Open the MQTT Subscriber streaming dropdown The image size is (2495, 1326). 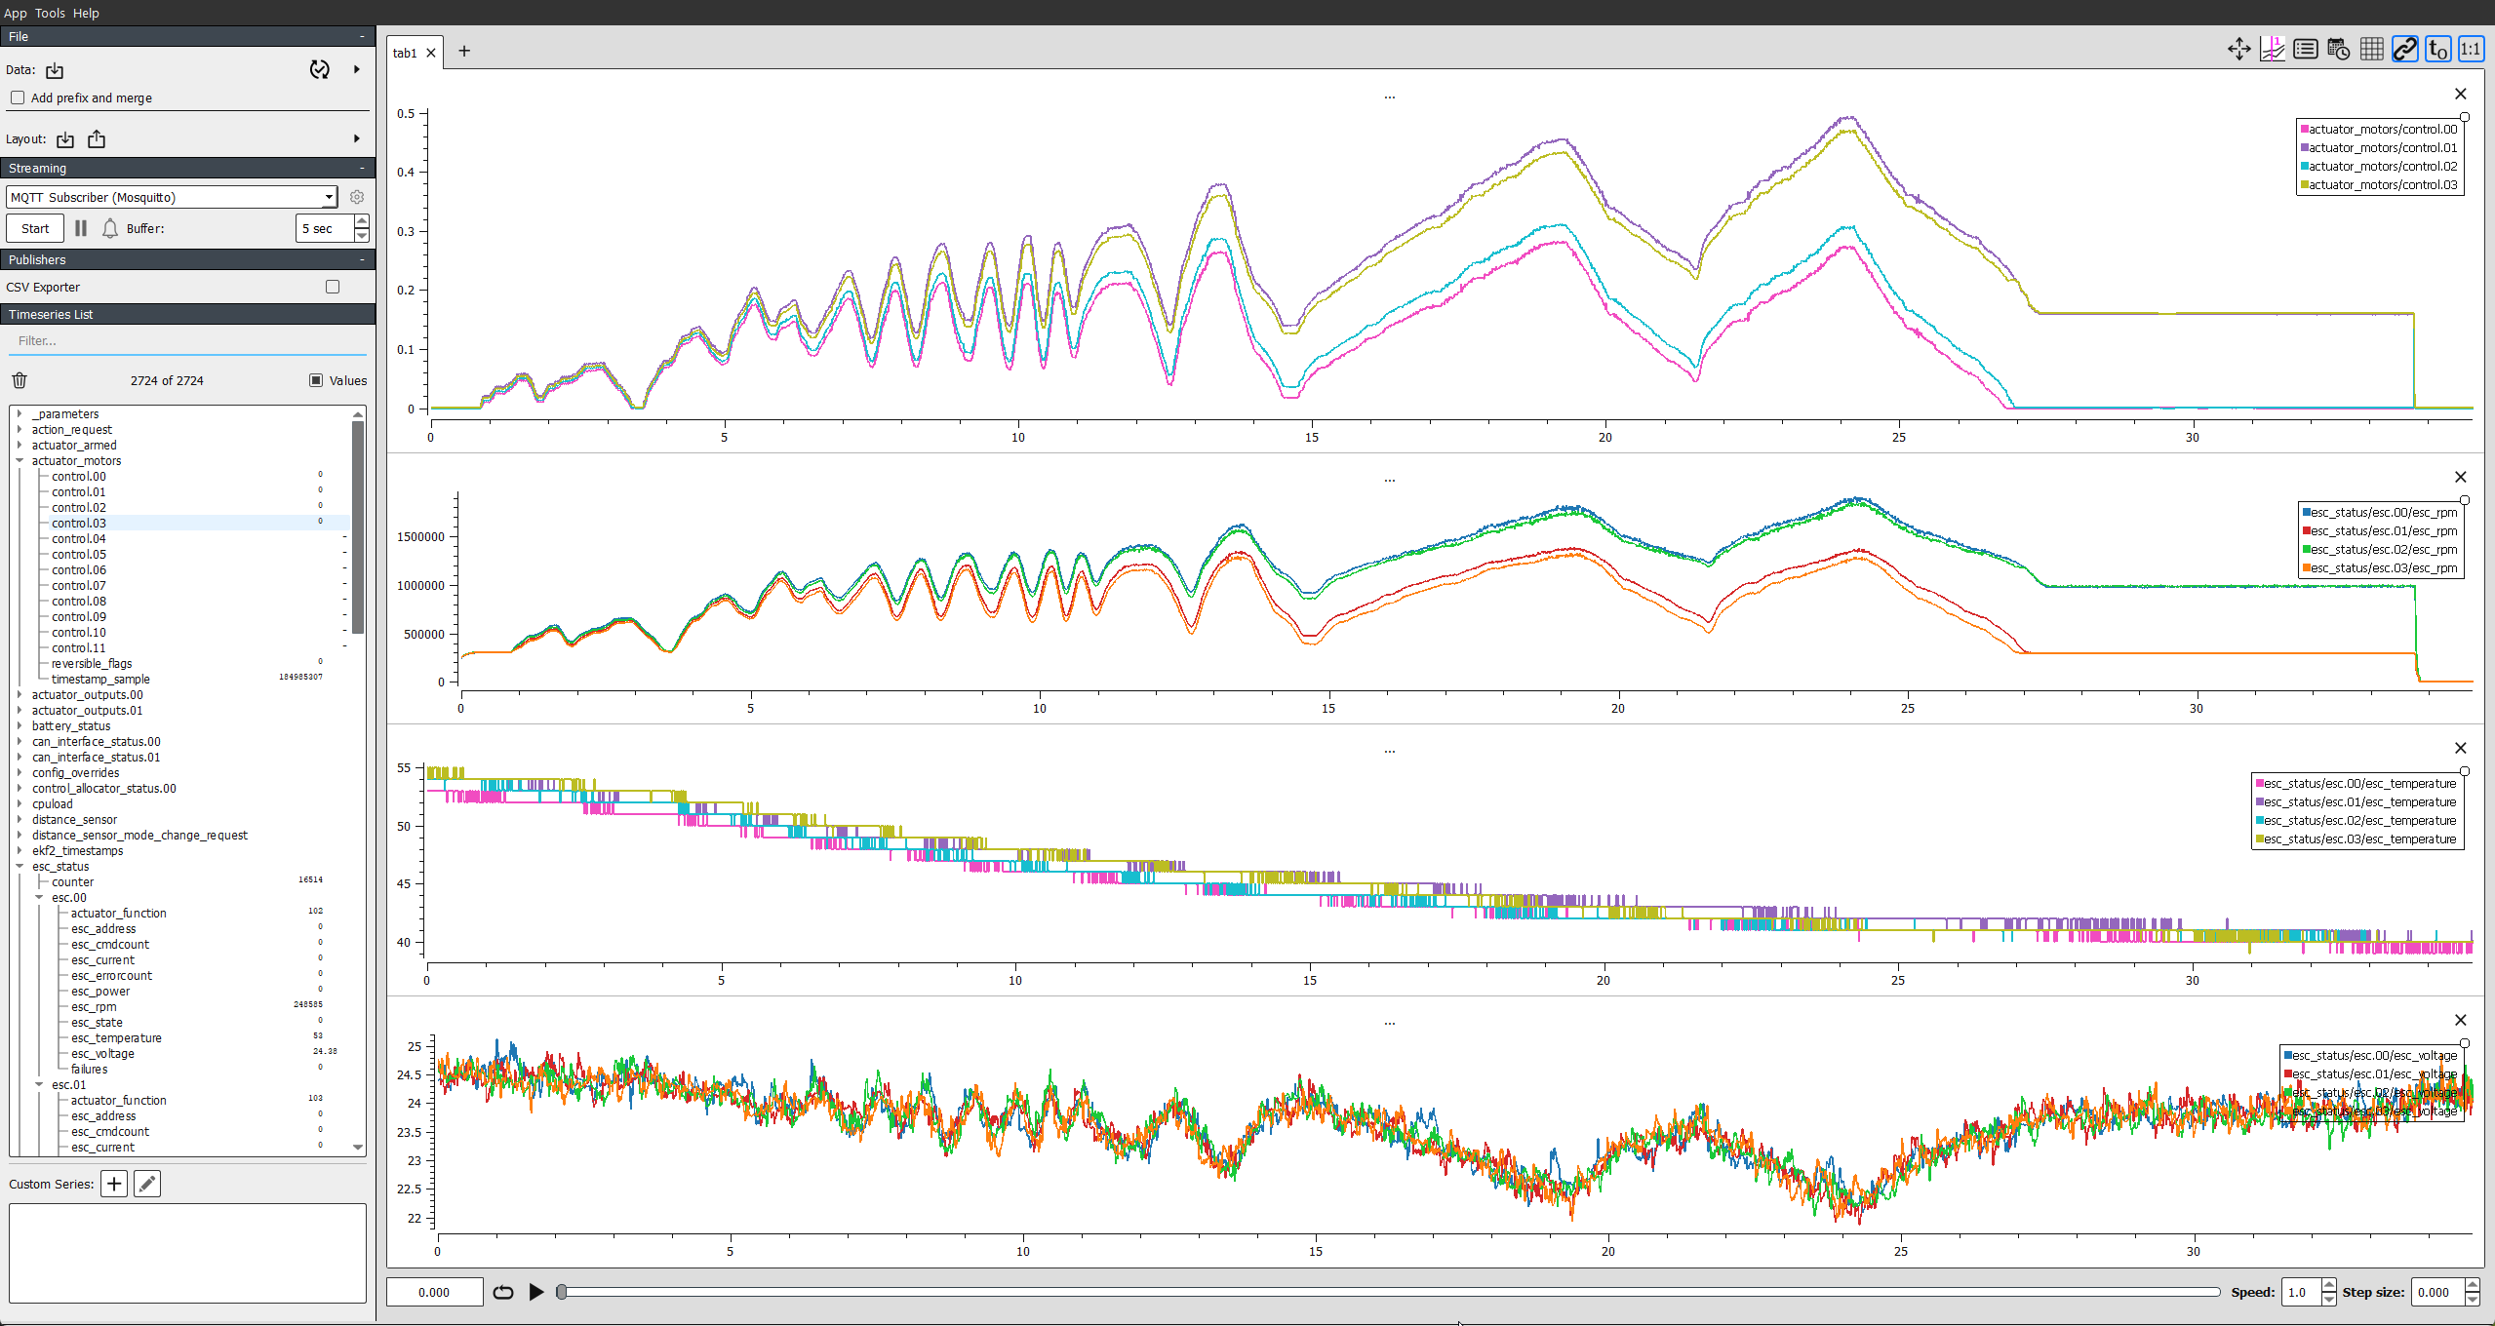pos(172,197)
